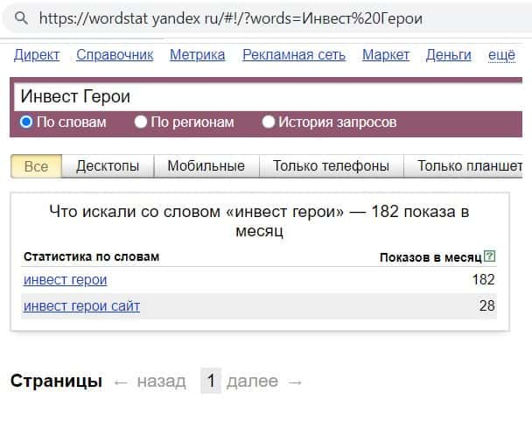
Task: Click the help question mark beside Показов в месяц
Action: [x=490, y=256]
